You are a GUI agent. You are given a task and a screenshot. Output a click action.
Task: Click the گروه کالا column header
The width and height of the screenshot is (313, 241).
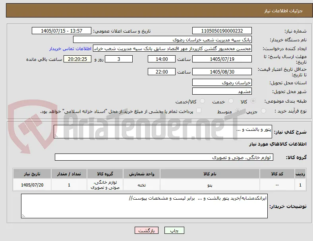105,174
